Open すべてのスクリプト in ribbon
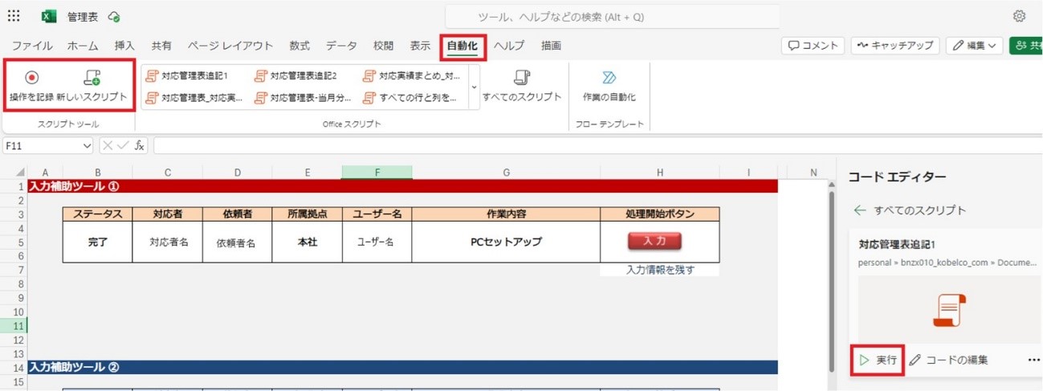1043x391 pixels. 522,87
